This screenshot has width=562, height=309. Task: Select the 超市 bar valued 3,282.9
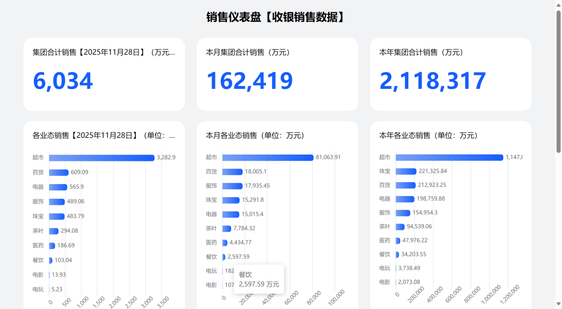point(101,158)
